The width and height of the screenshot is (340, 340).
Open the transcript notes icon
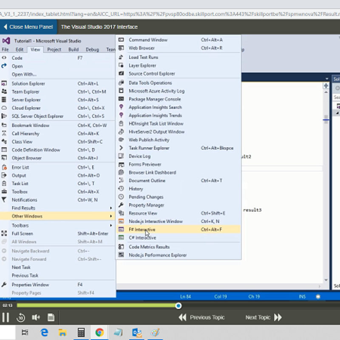click(x=51, y=317)
